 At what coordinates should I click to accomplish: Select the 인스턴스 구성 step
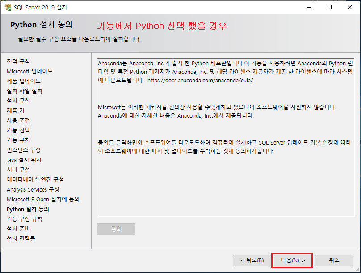pos(24,150)
